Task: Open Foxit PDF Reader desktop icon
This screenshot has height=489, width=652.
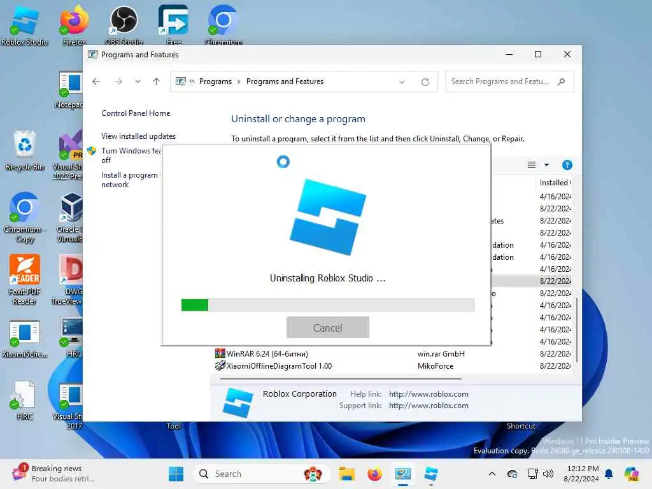Action: point(25,280)
